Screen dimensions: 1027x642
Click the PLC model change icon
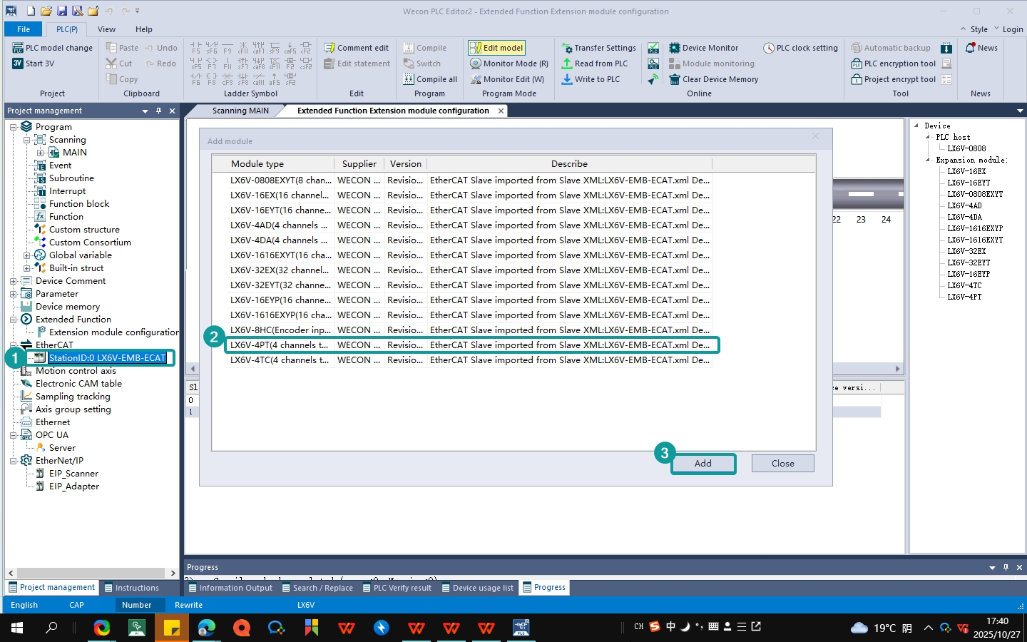click(x=18, y=48)
